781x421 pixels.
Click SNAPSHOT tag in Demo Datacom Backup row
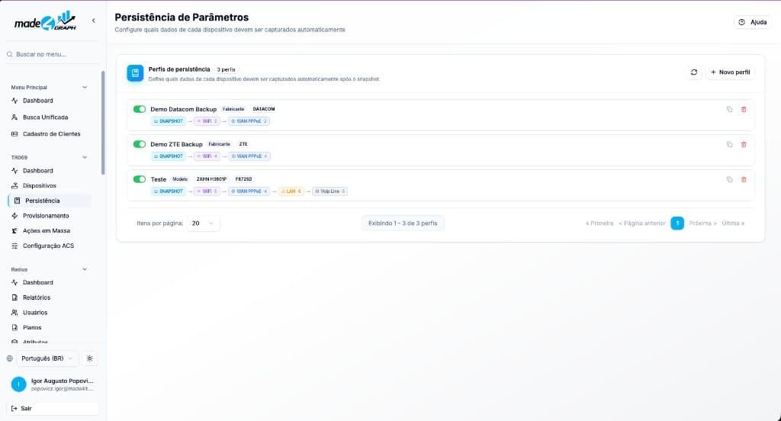coord(169,121)
